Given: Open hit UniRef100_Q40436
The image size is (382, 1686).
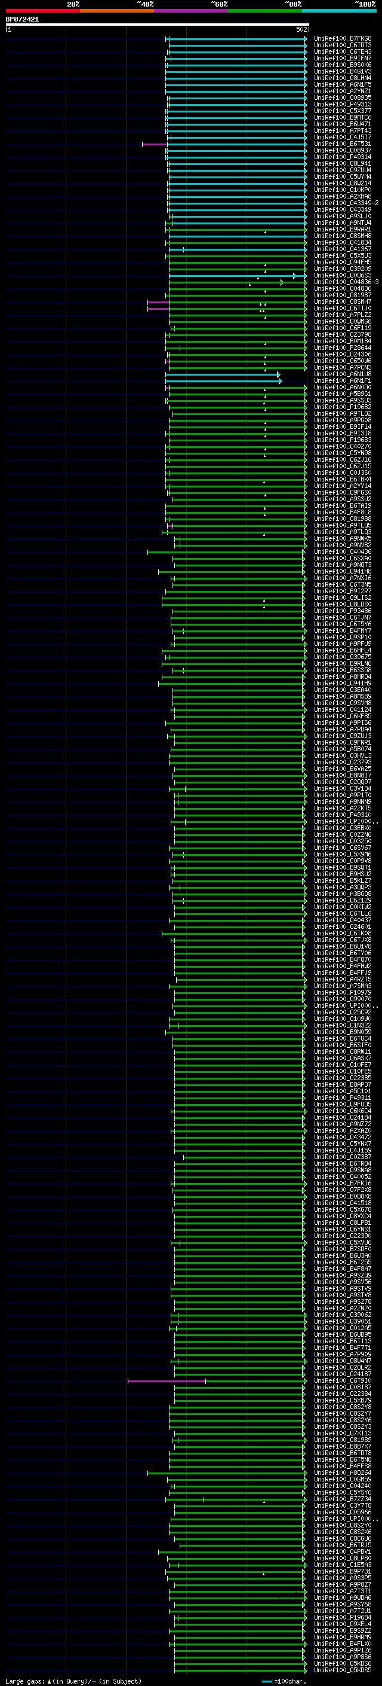Looking at the screenshot, I should coord(343,552).
